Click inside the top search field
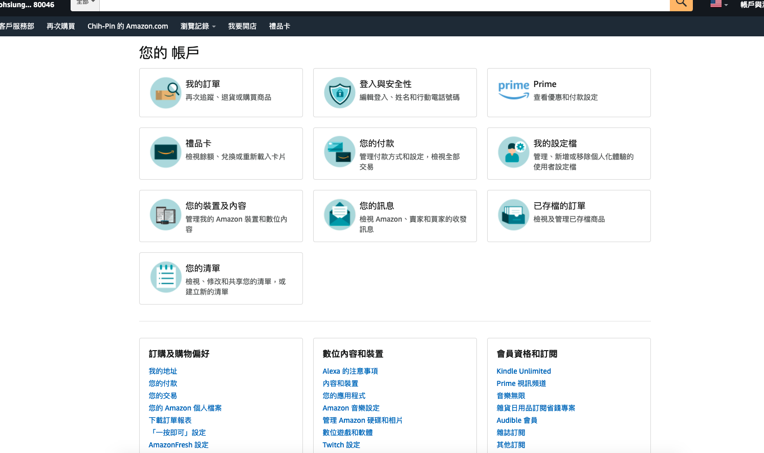 (x=384, y=4)
